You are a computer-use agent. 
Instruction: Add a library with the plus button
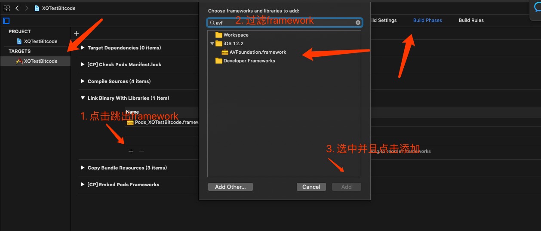(131, 151)
